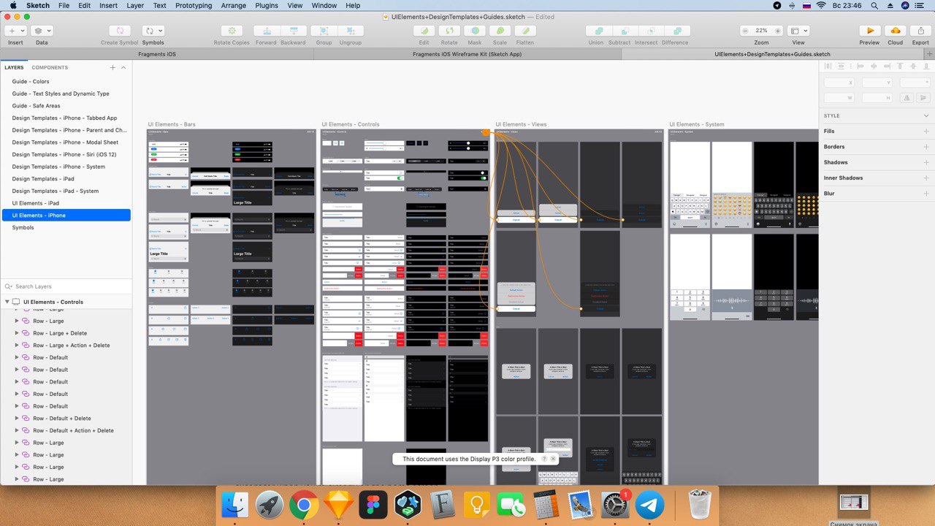Click the Edit tool icon
The height and width of the screenshot is (526, 935).
click(424, 31)
